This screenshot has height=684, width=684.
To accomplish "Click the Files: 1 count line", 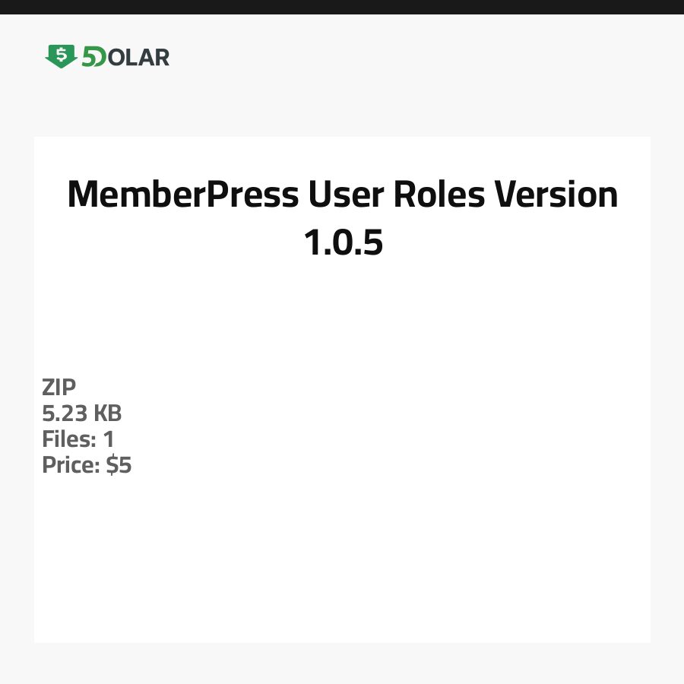I will coord(78,439).
